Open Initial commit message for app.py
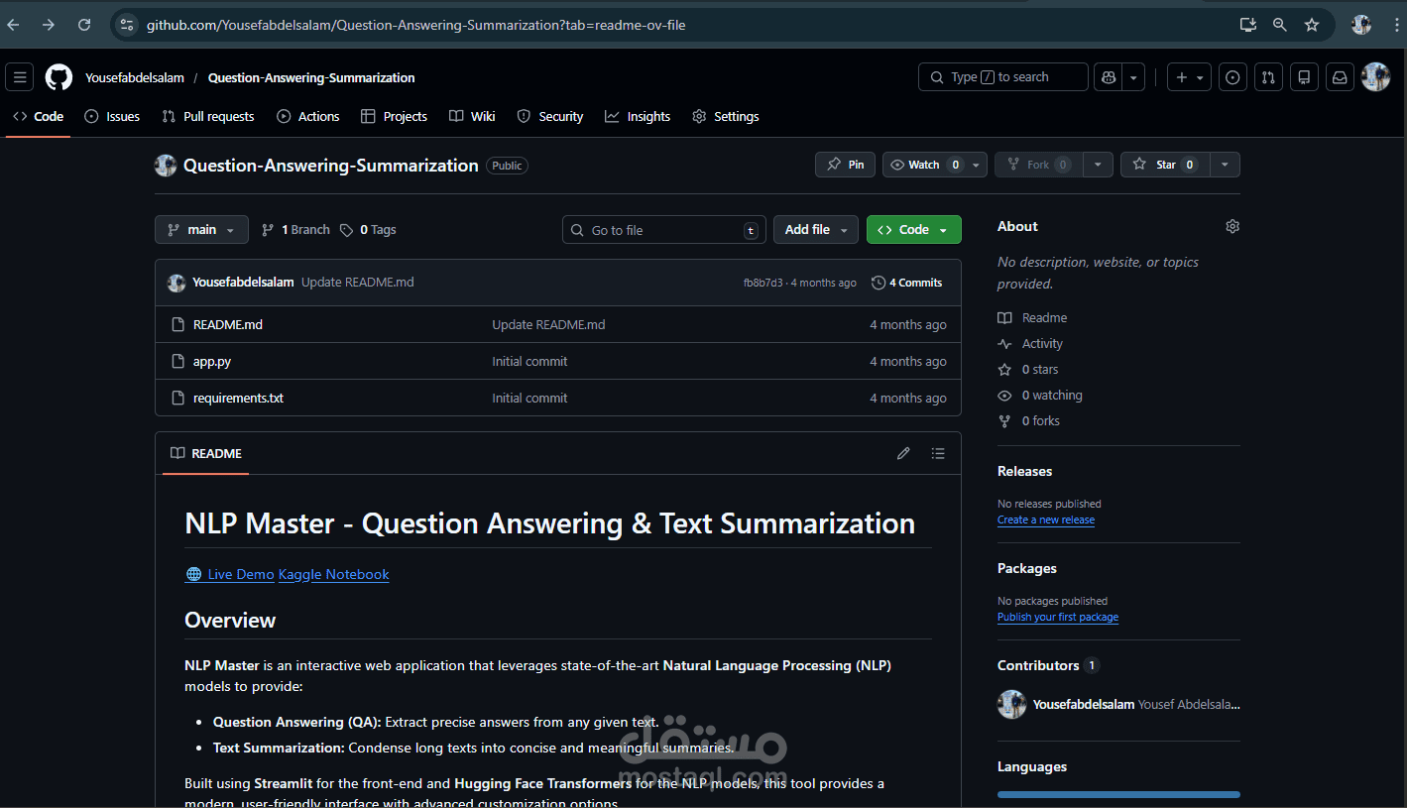The image size is (1407, 808). coord(529,361)
